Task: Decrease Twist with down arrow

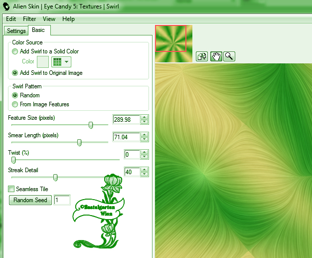Action: [145, 157]
